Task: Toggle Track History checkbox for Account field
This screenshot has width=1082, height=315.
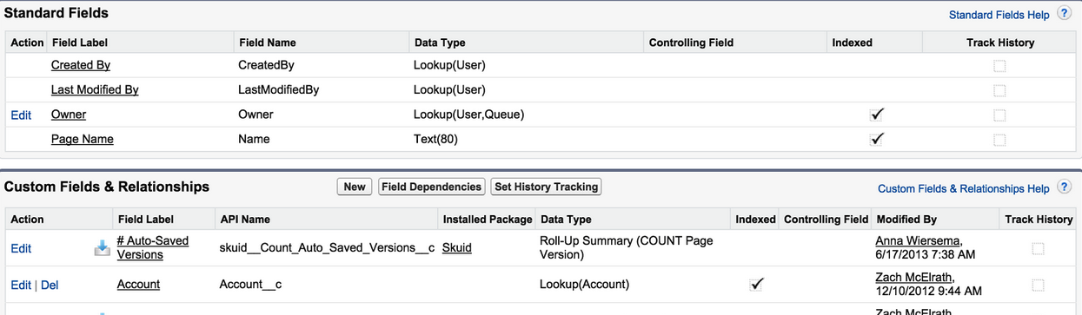Action: coord(1038,285)
